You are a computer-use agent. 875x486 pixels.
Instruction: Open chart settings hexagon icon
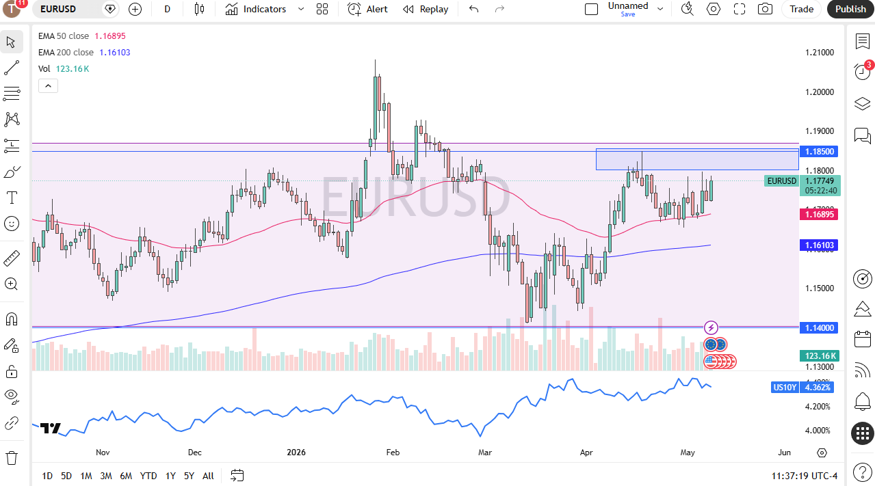pos(714,9)
